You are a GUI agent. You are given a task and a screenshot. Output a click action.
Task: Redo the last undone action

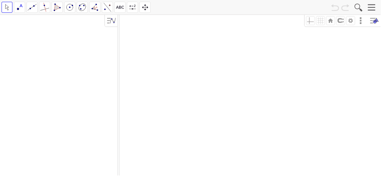345,8
